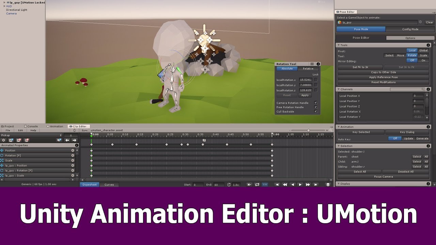Collapse the Animation section
Viewport: 436px width, 245px height.
339,127
